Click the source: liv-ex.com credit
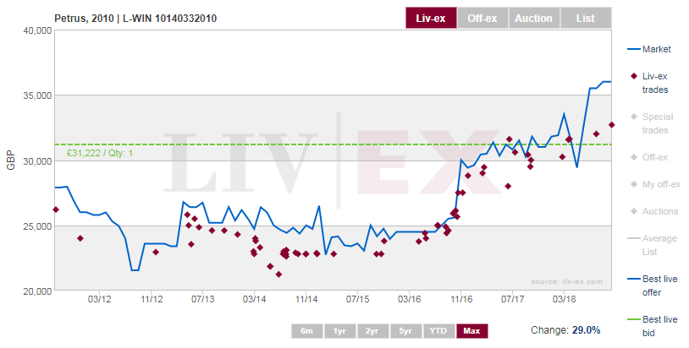The width and height of the screenshot is (689, 348). coord(567,281)
